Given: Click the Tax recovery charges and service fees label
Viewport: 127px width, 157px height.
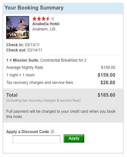Looking at the screenshot, I should pyautogui.click(x=40, y=83).
